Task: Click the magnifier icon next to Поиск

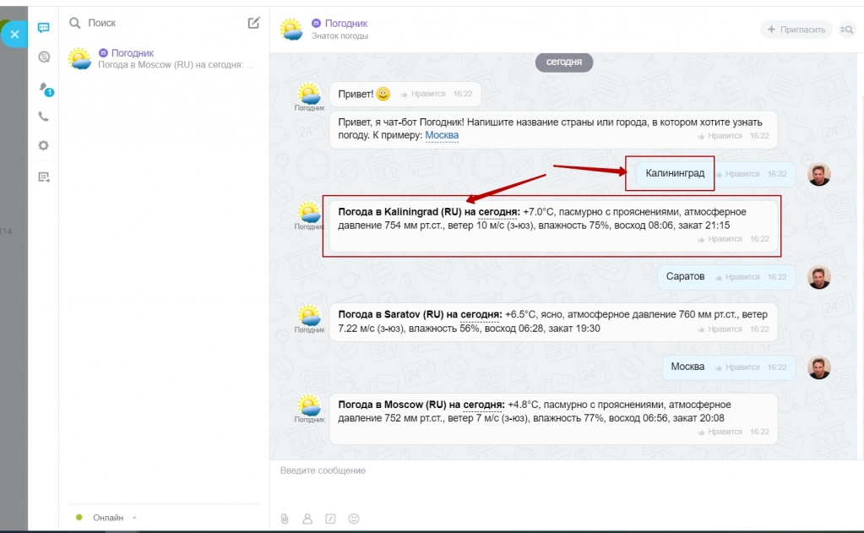Action: coord(75,23)
